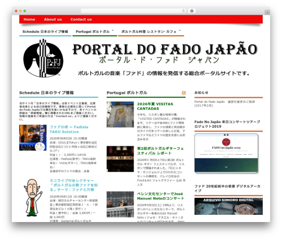Click the macOS green zoom button

coord(25,11)
